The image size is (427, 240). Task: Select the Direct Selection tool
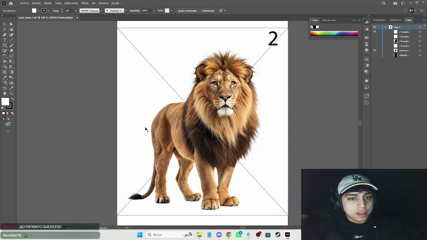point(11,24)
